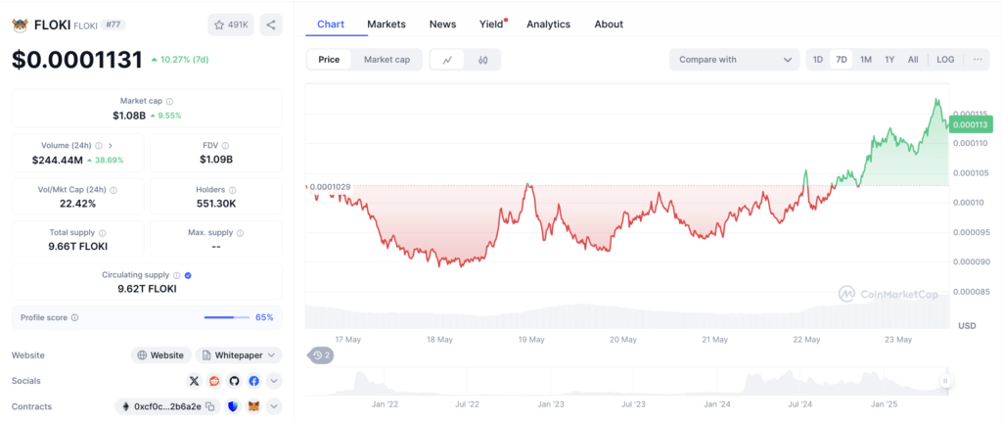
Task: Click the $1.08B market cap value
Action: tap(129, 116)
